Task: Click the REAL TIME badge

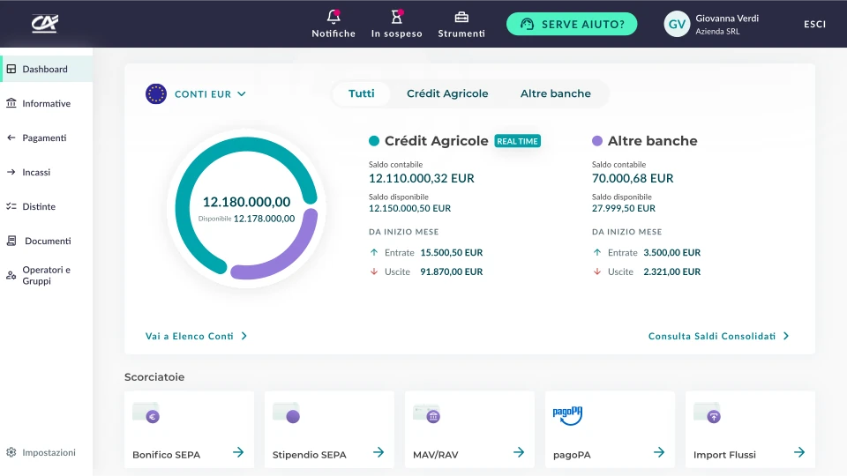Action: coord(518,141)
